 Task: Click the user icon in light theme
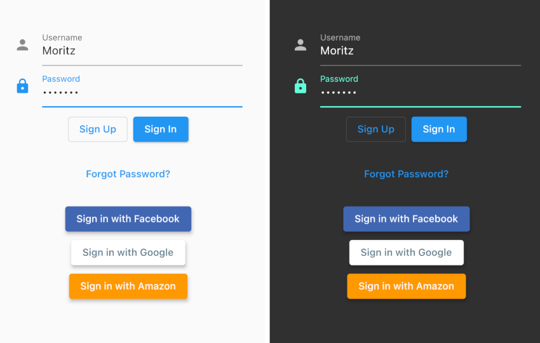pos(22,45)
